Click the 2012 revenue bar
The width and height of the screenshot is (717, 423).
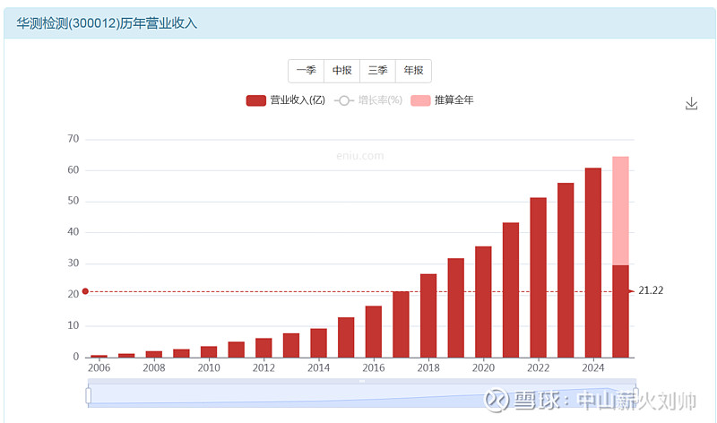coord(263,348)
